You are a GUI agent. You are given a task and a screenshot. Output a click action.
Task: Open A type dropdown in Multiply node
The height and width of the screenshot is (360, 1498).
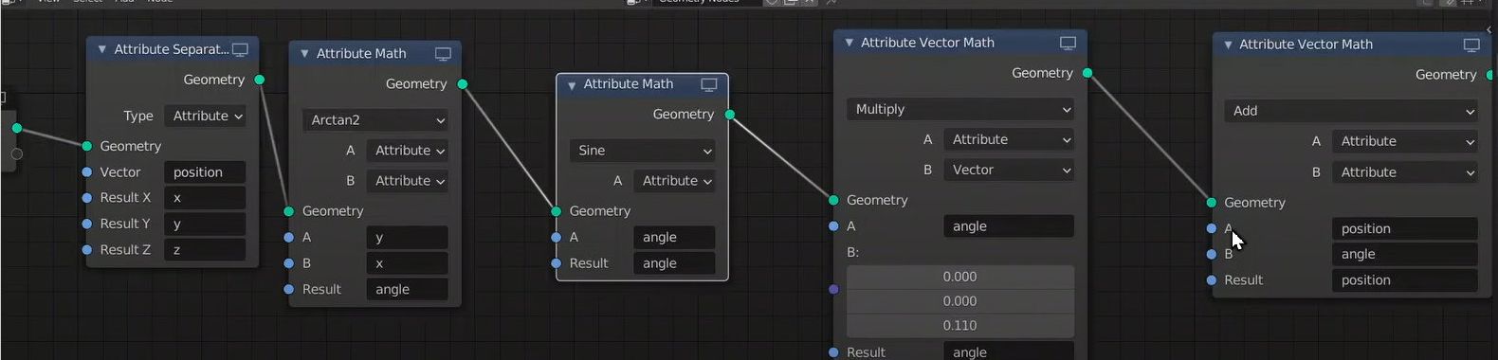1009,140
